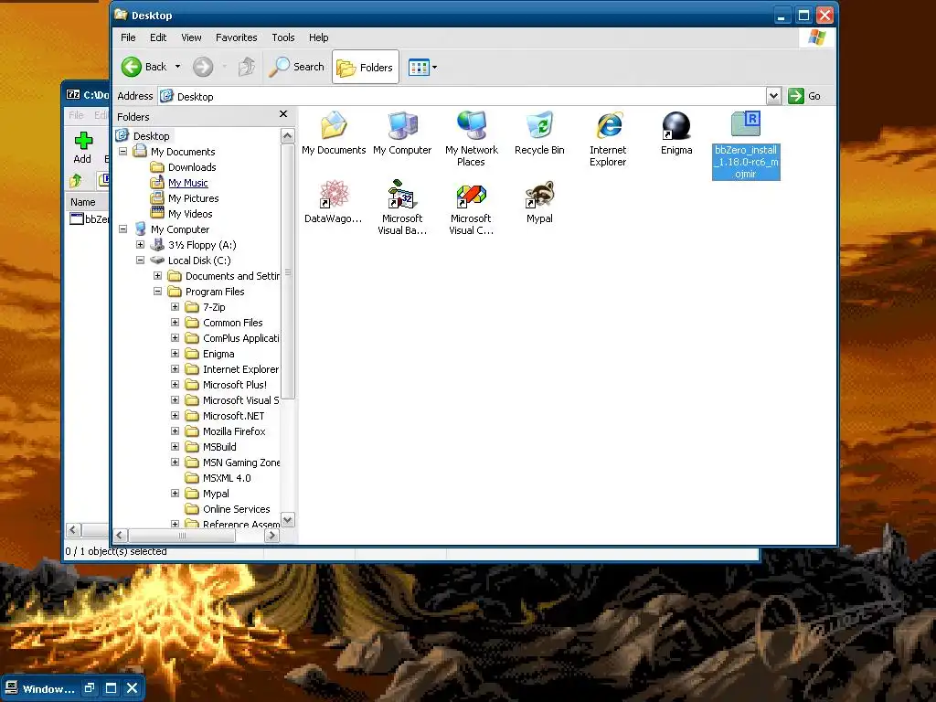Click the Address field showing Desktop

point(463,96)
